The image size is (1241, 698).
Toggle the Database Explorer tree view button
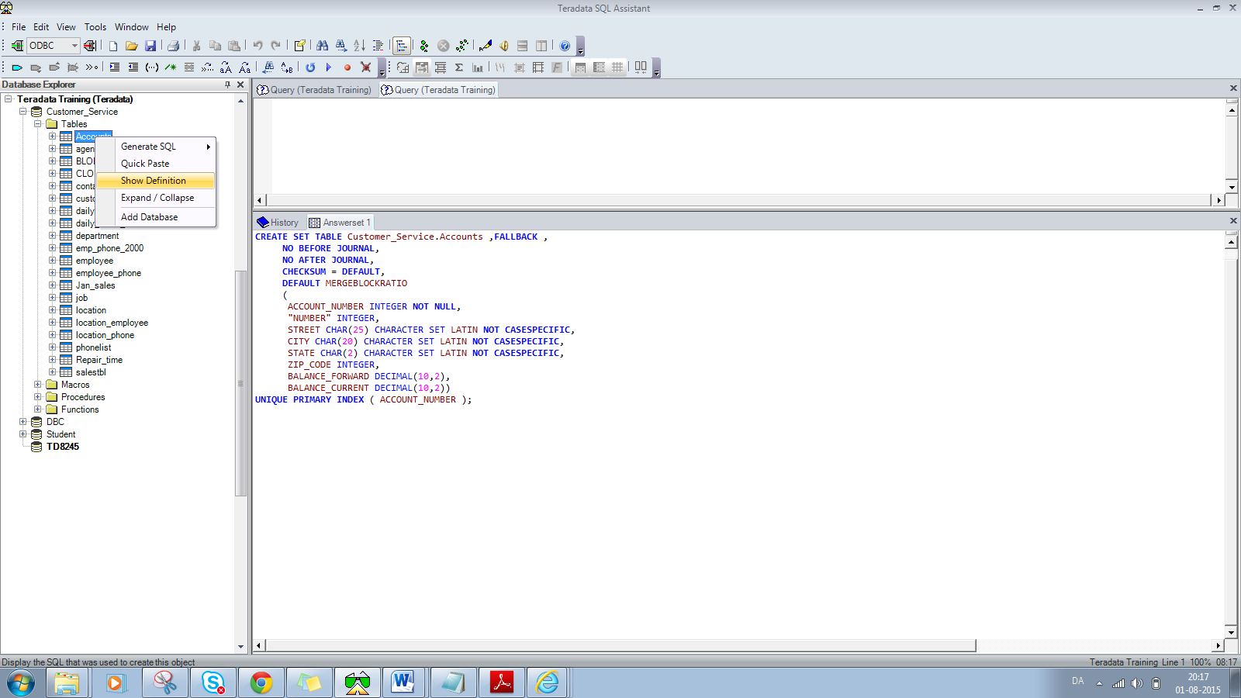pyautogui.click(x=402, y=46)
